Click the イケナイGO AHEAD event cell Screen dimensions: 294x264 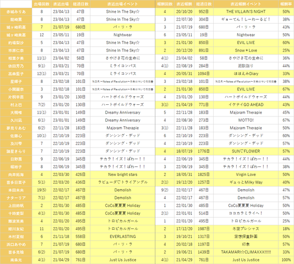click(246, 105)
